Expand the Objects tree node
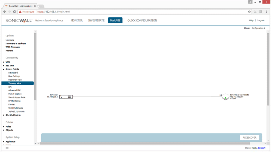 tap(3, 130)
